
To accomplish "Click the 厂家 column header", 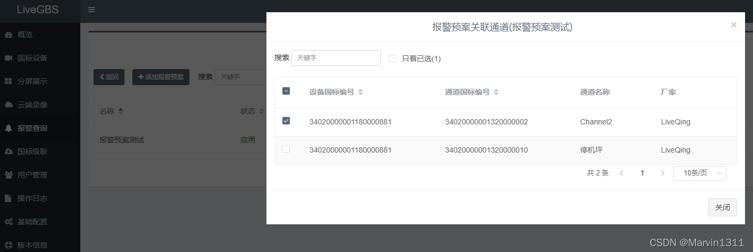I will (x=668, y=92).
